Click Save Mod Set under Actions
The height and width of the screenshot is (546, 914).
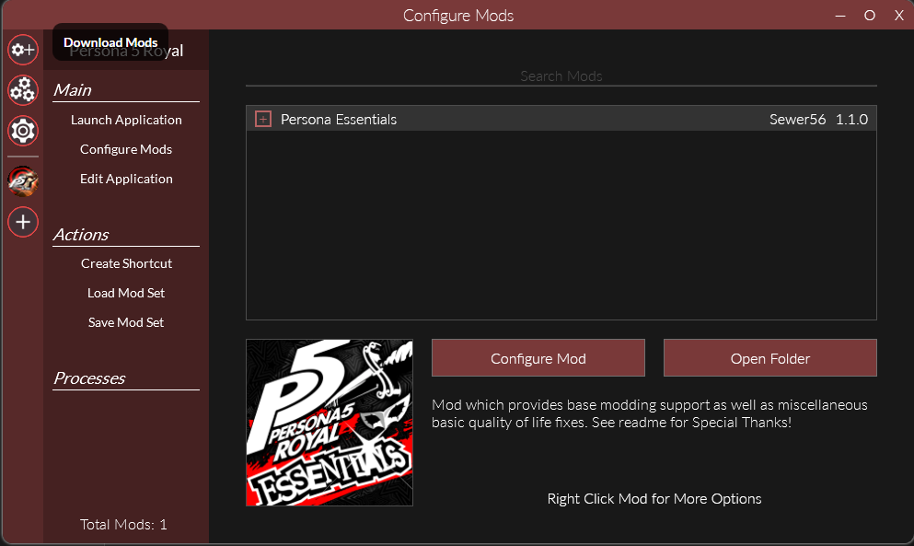(x=126, y=322)
